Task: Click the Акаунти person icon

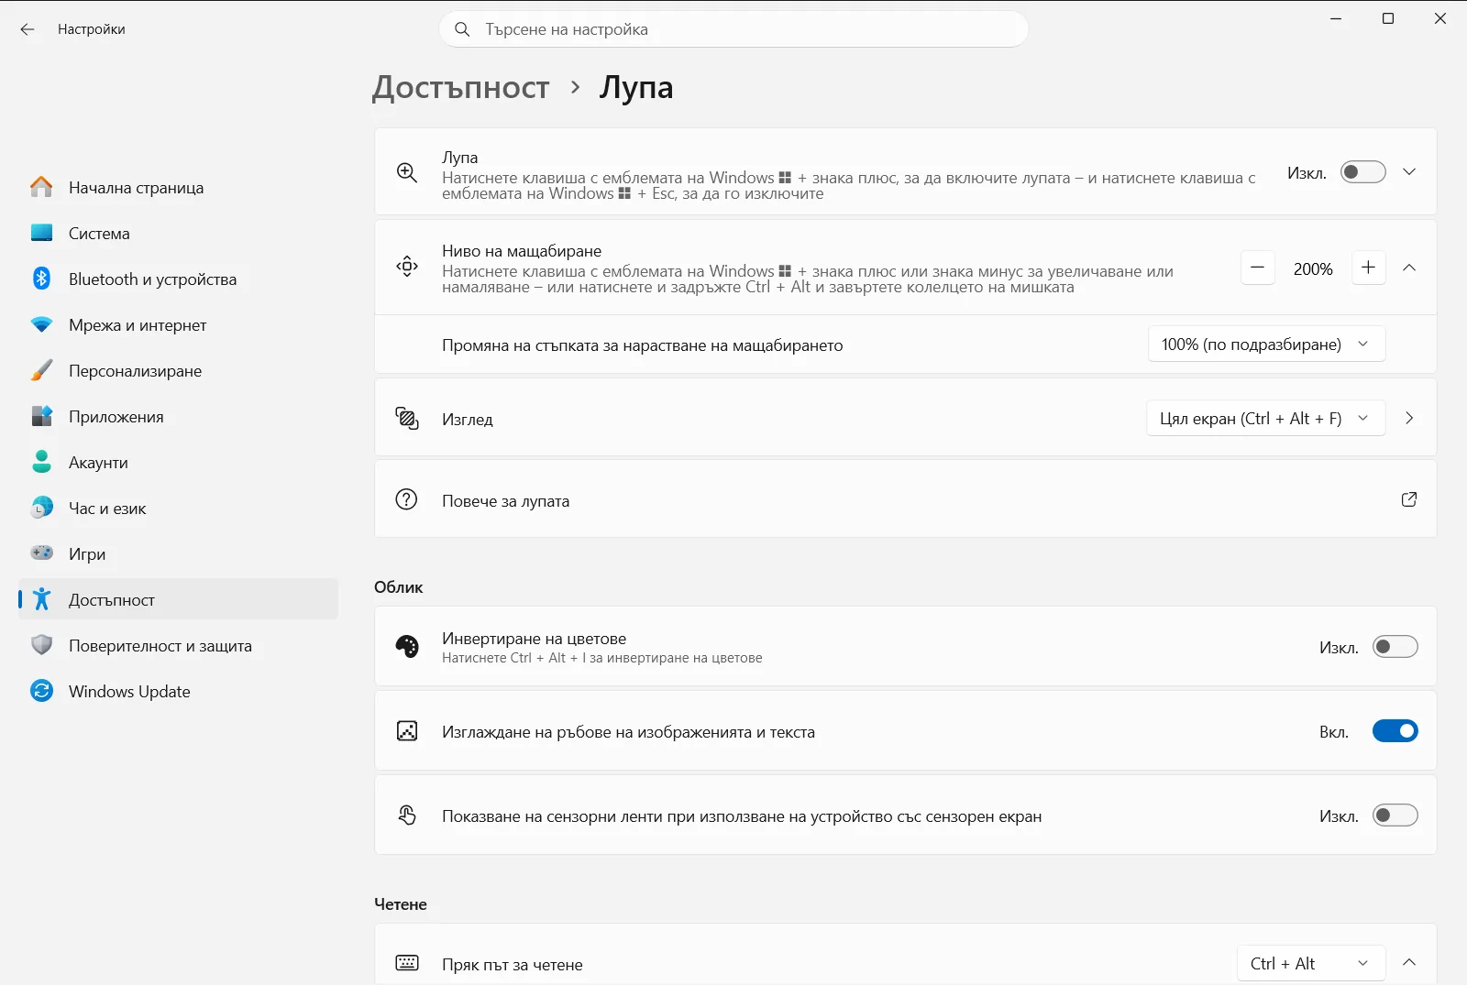Action: (41, 462)
